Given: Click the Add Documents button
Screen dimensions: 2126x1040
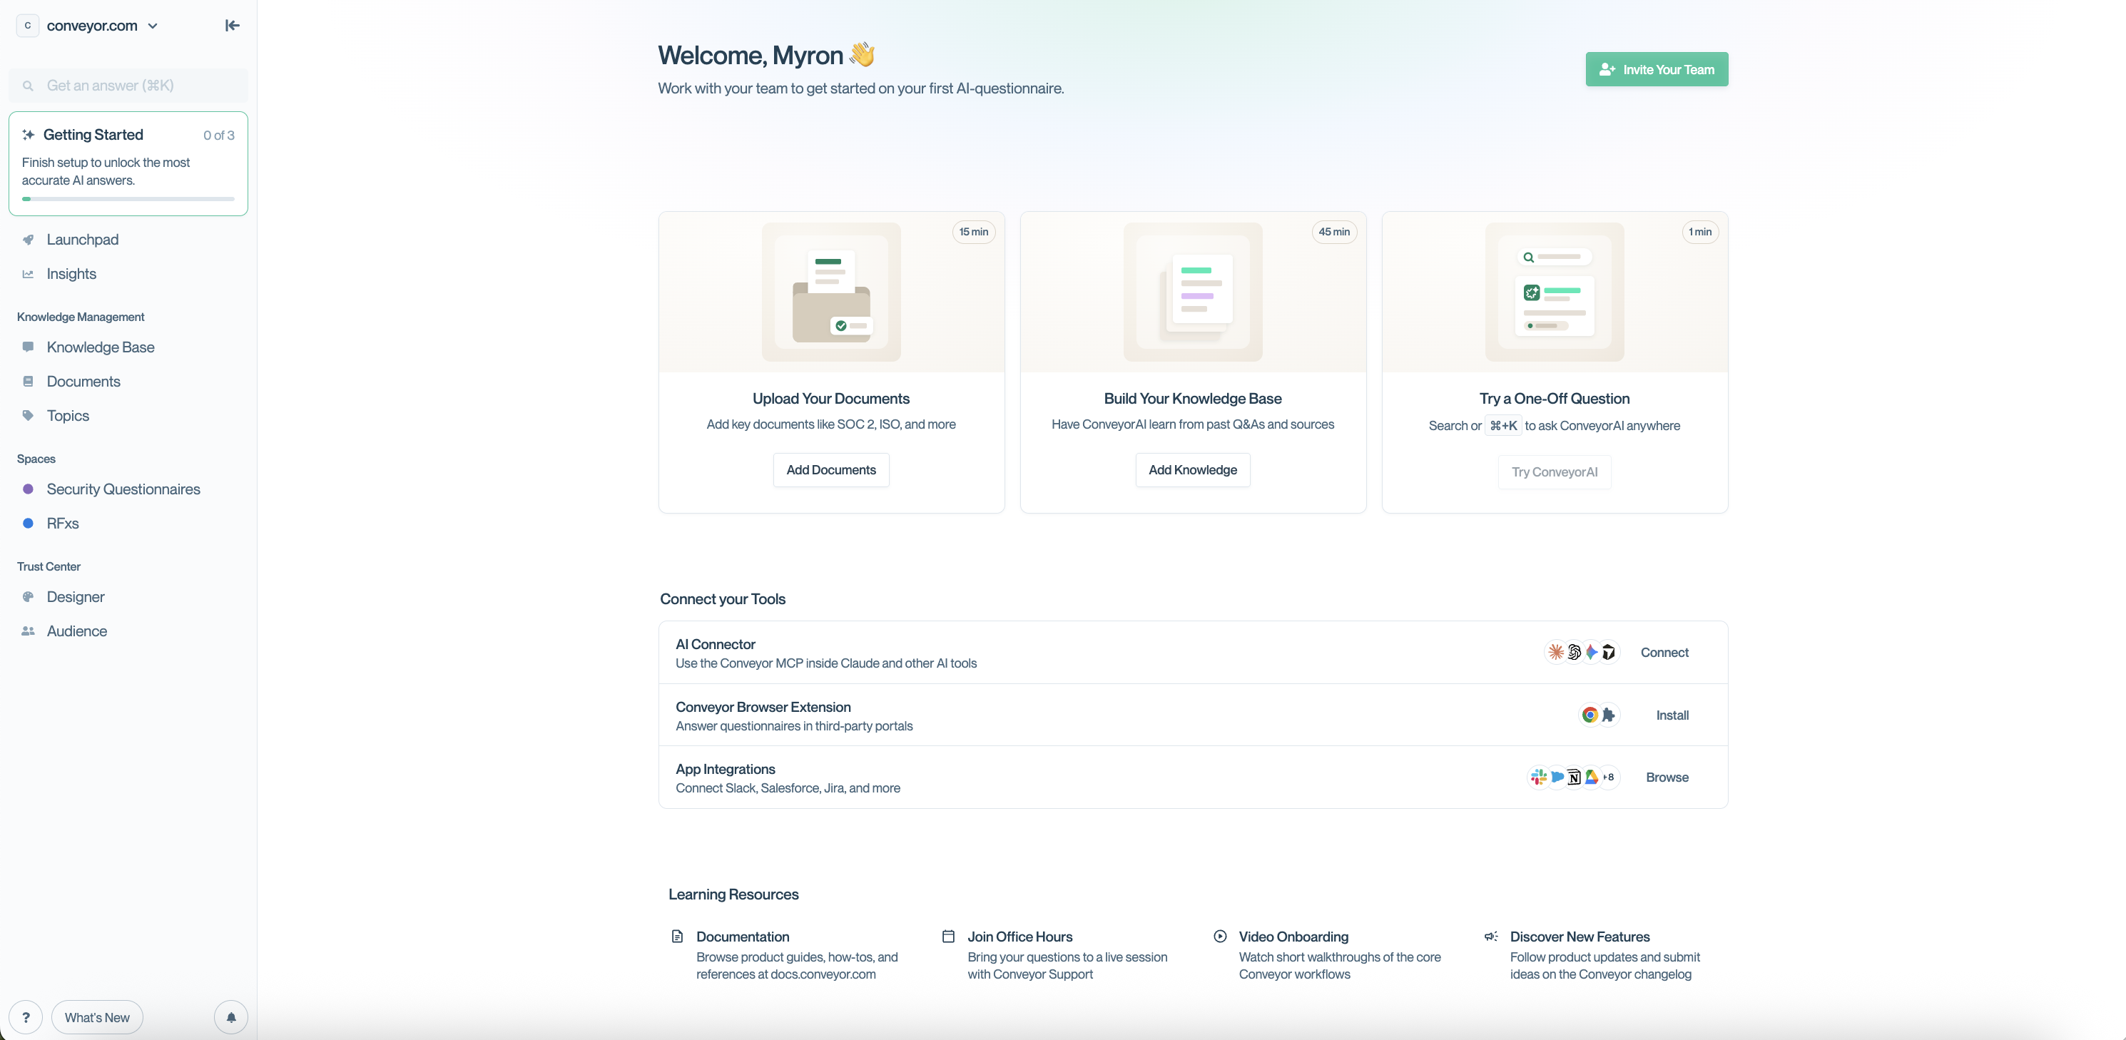Looking at the screenshot, I should point(831,469).
